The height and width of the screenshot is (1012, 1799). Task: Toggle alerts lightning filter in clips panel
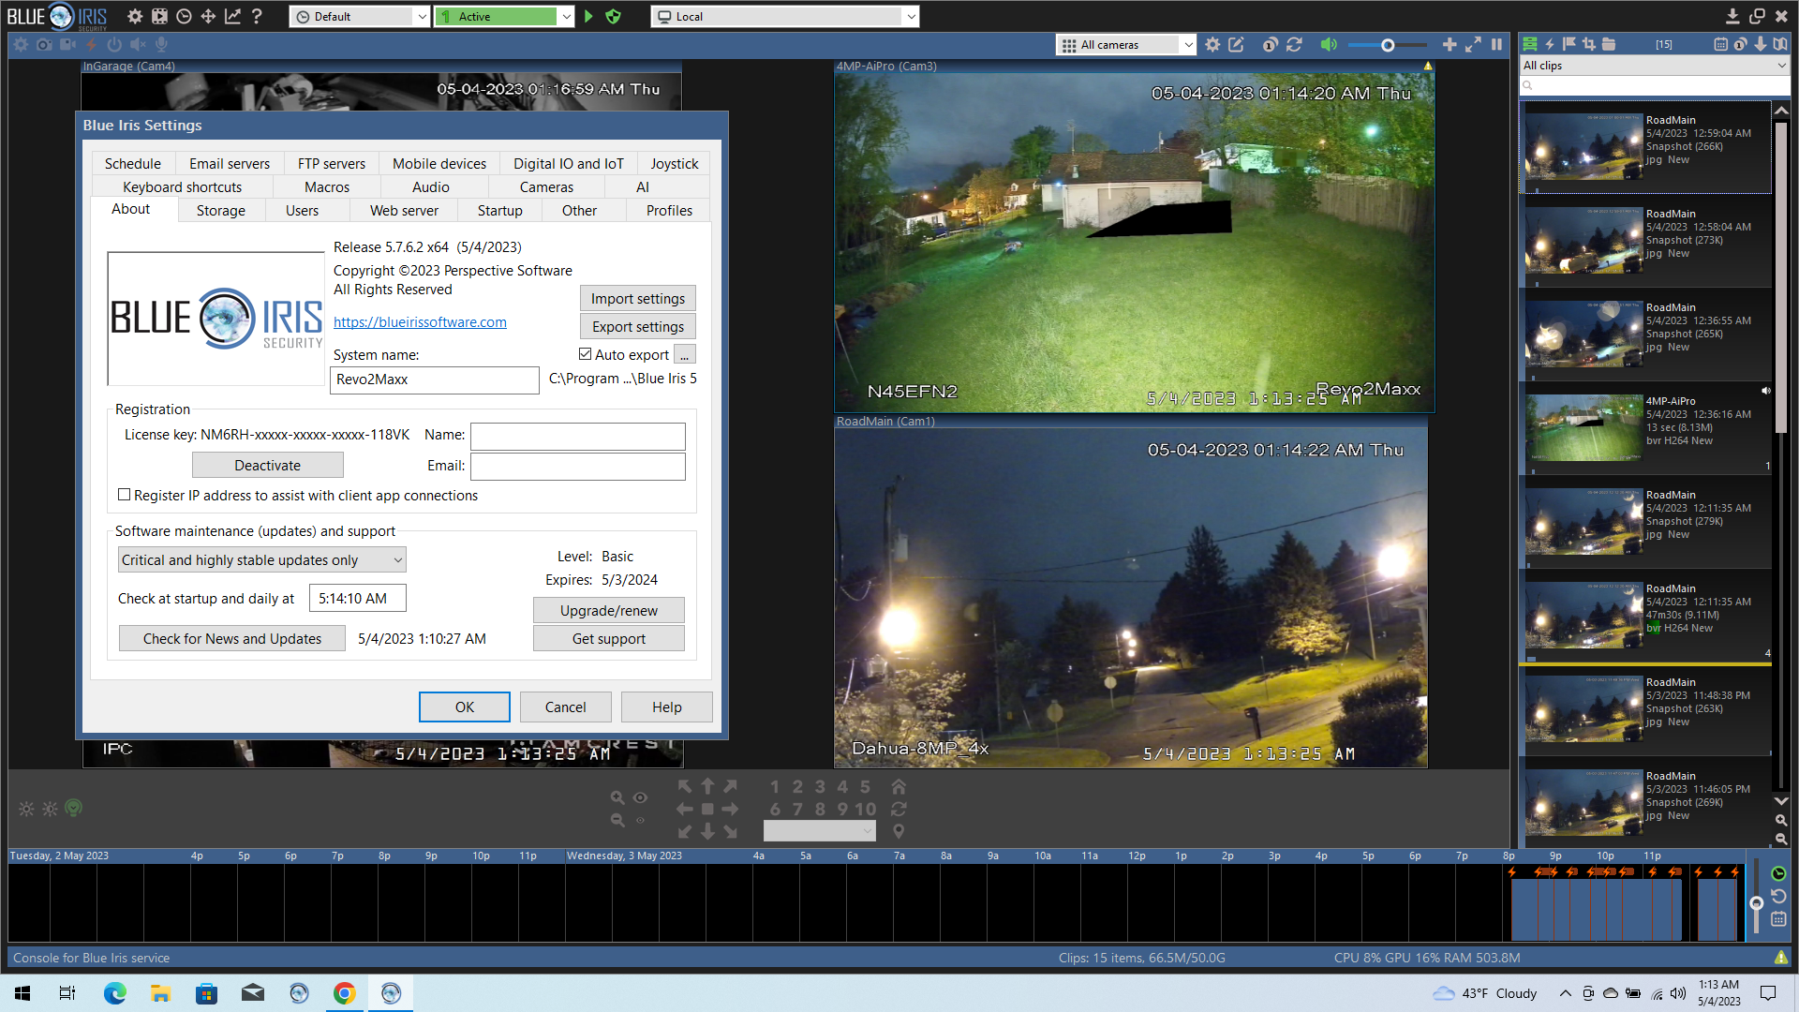(x=1550, y=44)
